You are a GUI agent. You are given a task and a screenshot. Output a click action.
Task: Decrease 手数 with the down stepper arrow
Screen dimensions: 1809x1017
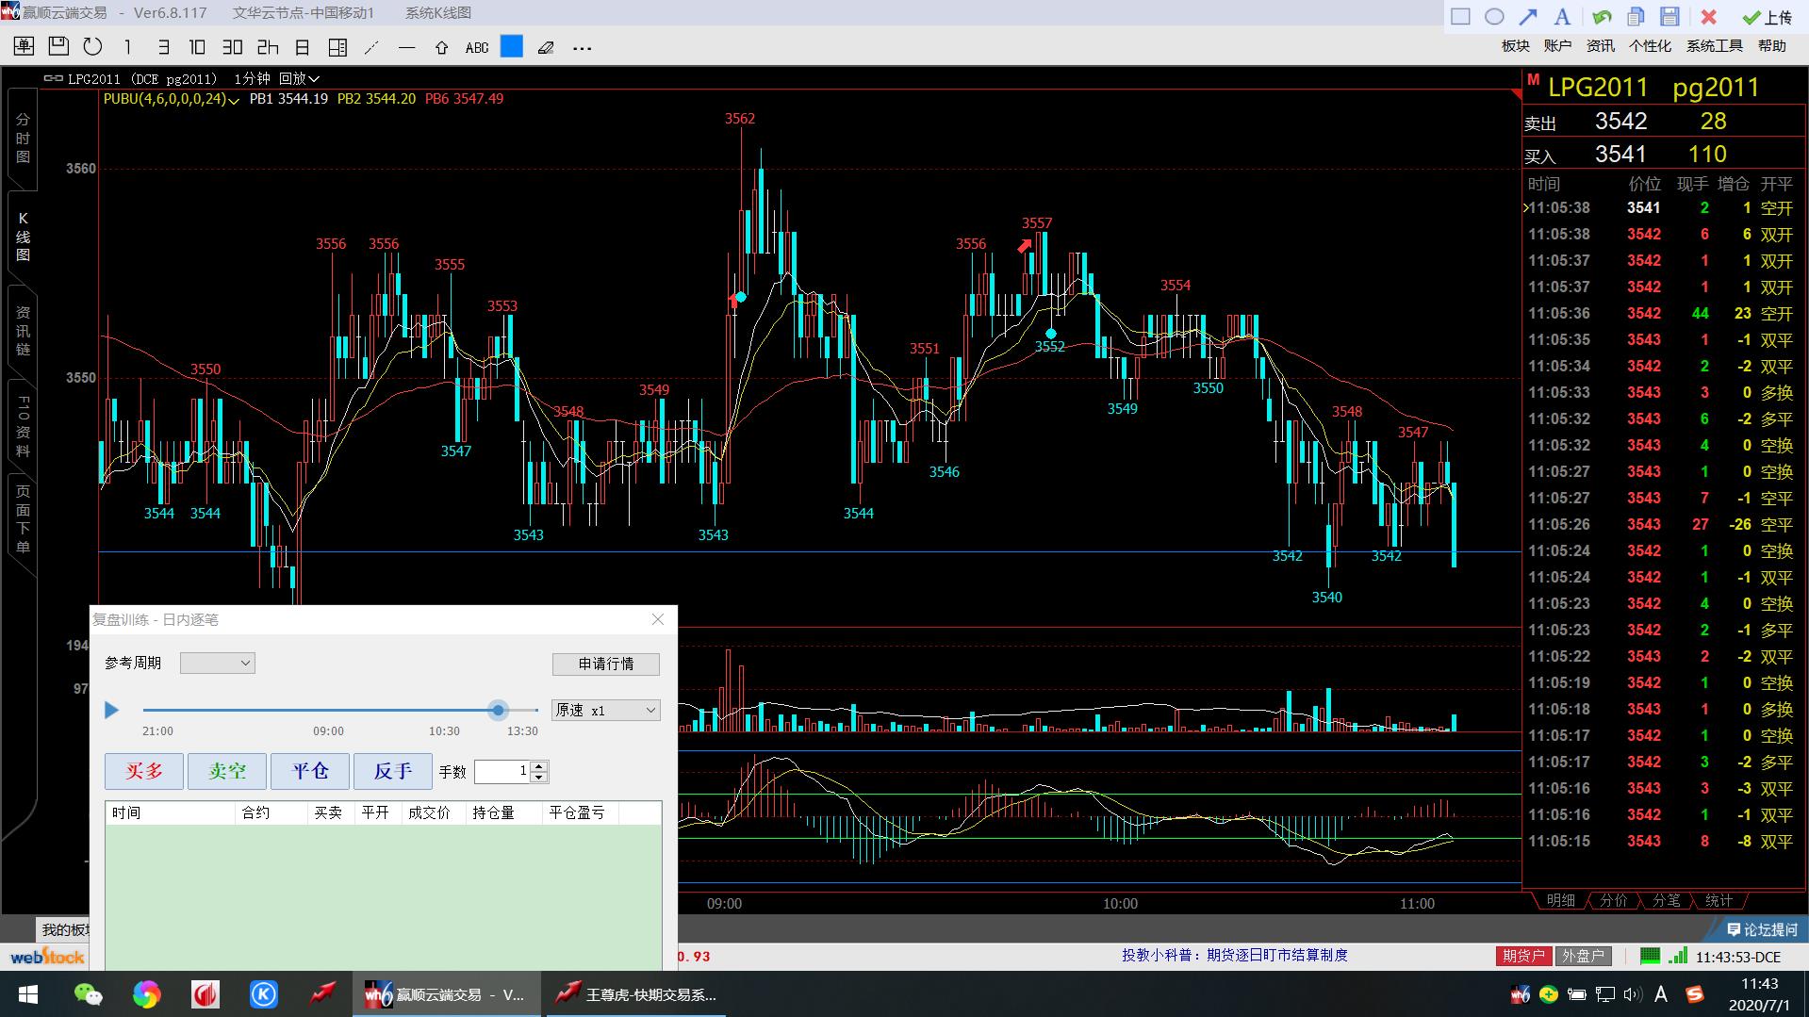click(x=539, y=778)
